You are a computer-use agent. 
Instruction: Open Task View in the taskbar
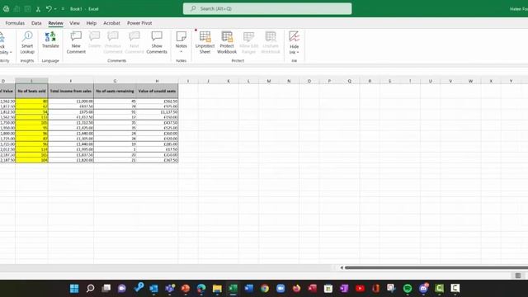106,288
